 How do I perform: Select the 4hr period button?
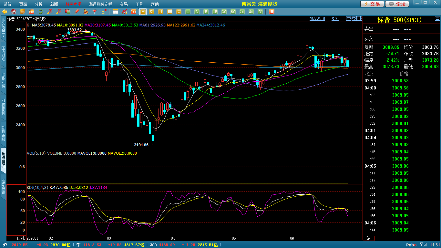251,12
